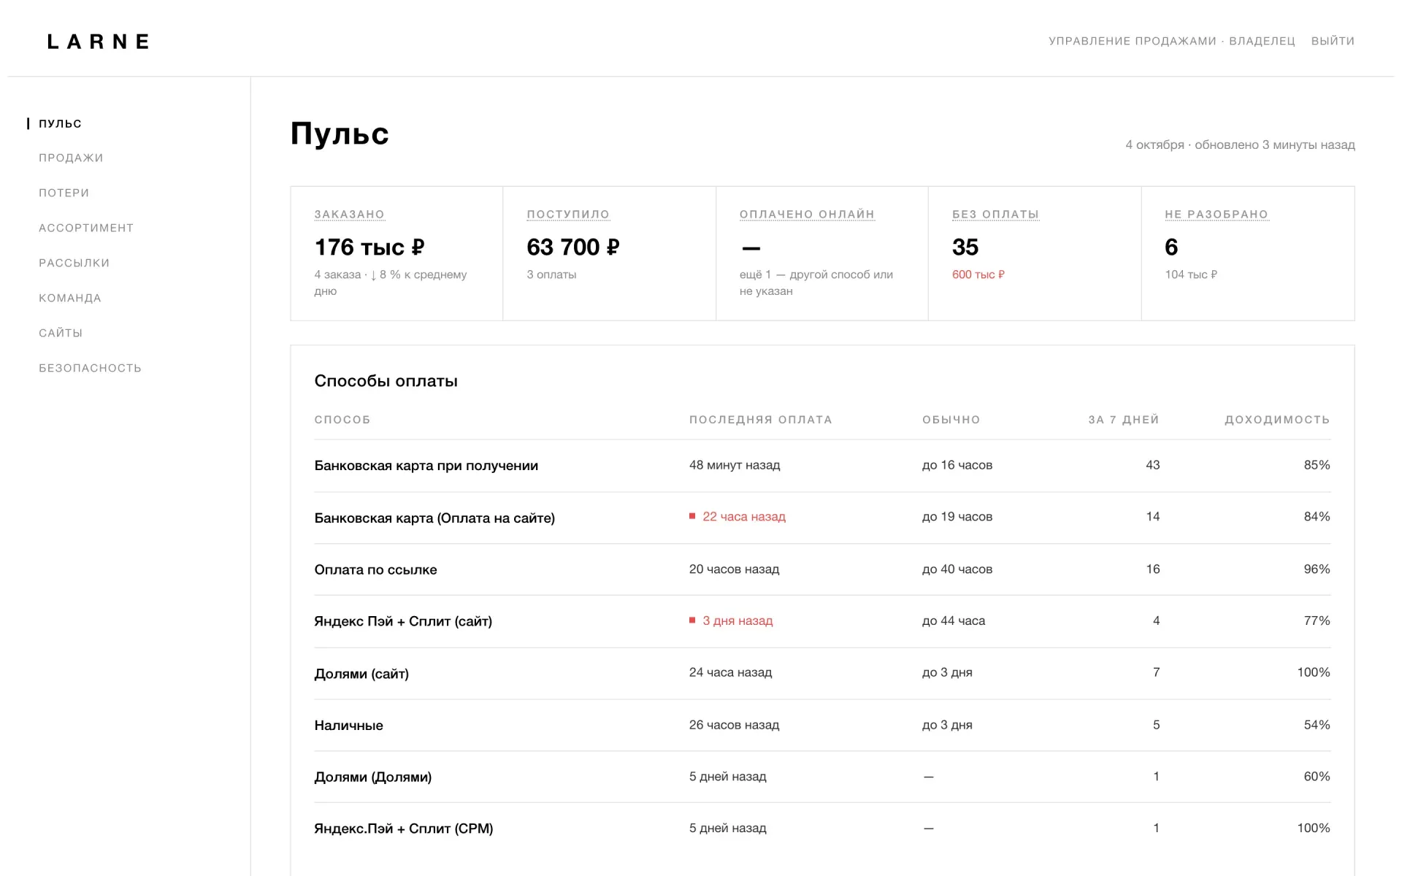Click the LARNE logo
The image size is (1402, 876).
(99, 42)
